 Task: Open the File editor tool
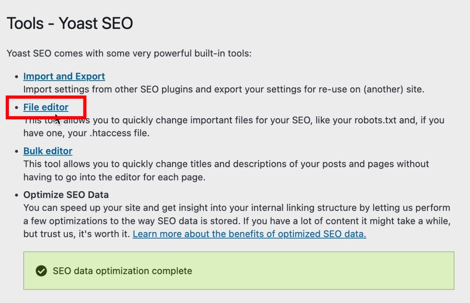tap(46, 107)
